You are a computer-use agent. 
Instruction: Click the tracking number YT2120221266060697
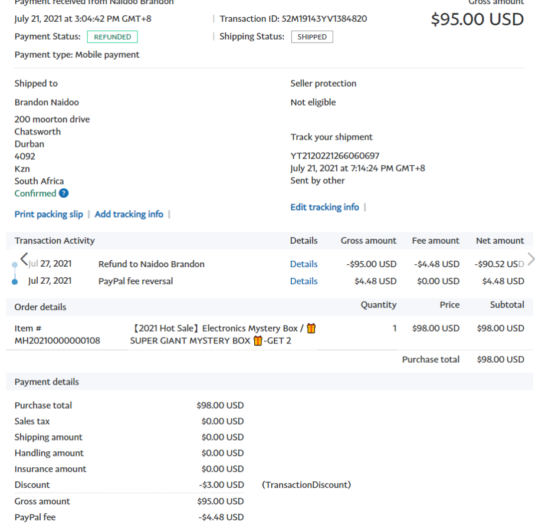334,156
